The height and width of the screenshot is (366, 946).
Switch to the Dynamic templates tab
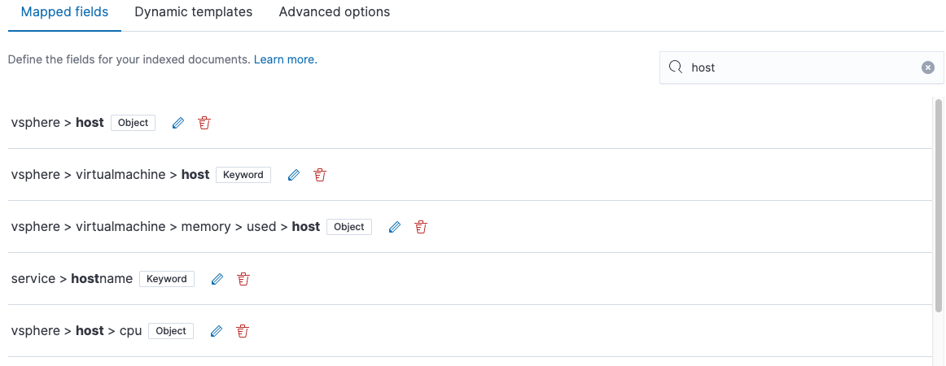[x=193, y=12]
